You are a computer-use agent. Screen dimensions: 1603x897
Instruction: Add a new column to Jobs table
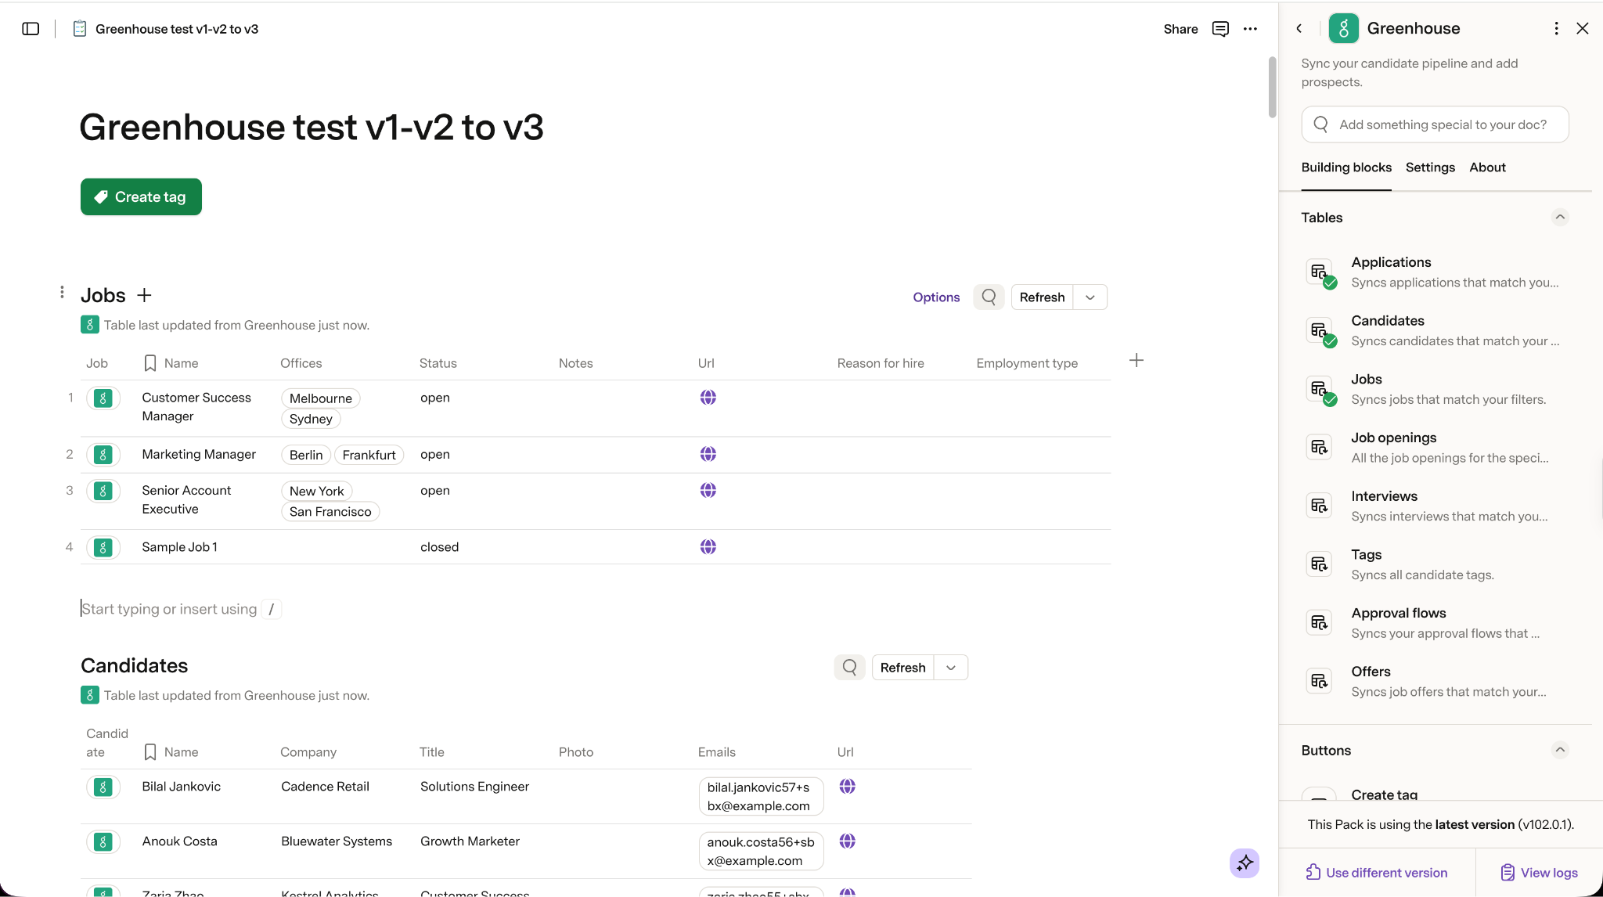pos(1137,360)
